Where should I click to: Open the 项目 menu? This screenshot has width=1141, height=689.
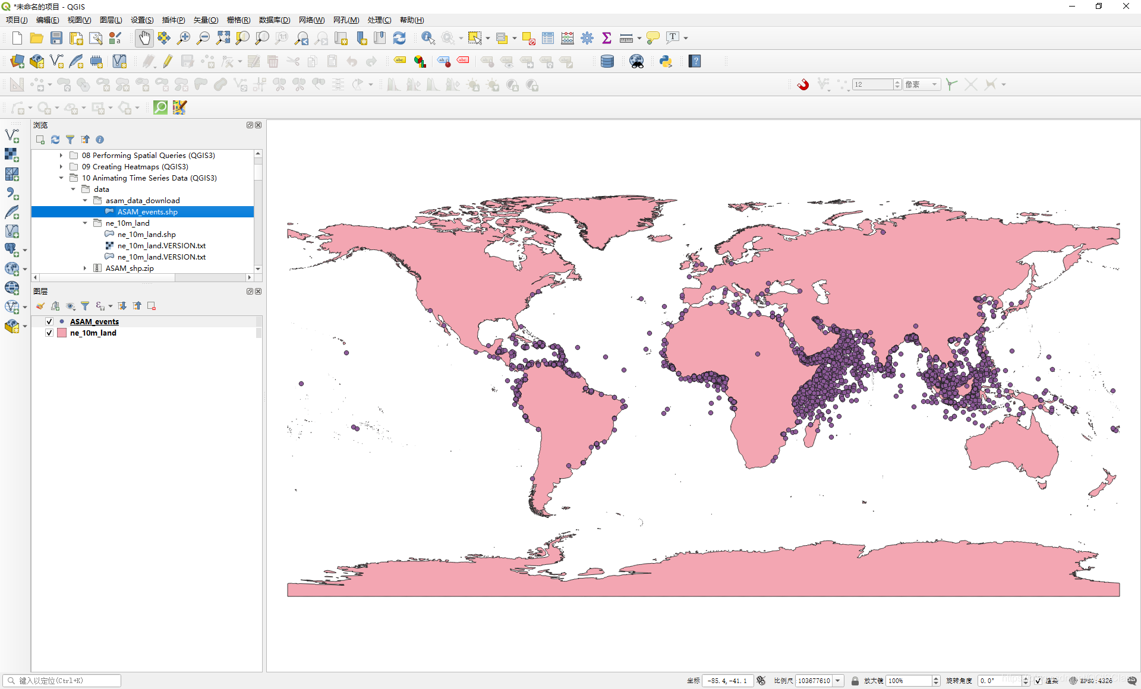pyautogui.click(x=17, y=20)
